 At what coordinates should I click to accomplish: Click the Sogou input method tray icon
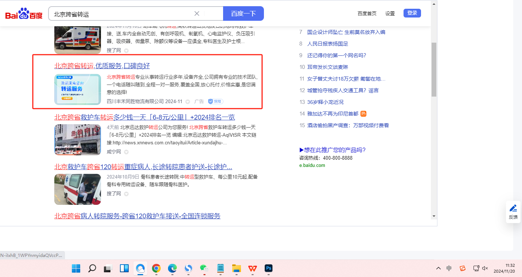point(462,269)
